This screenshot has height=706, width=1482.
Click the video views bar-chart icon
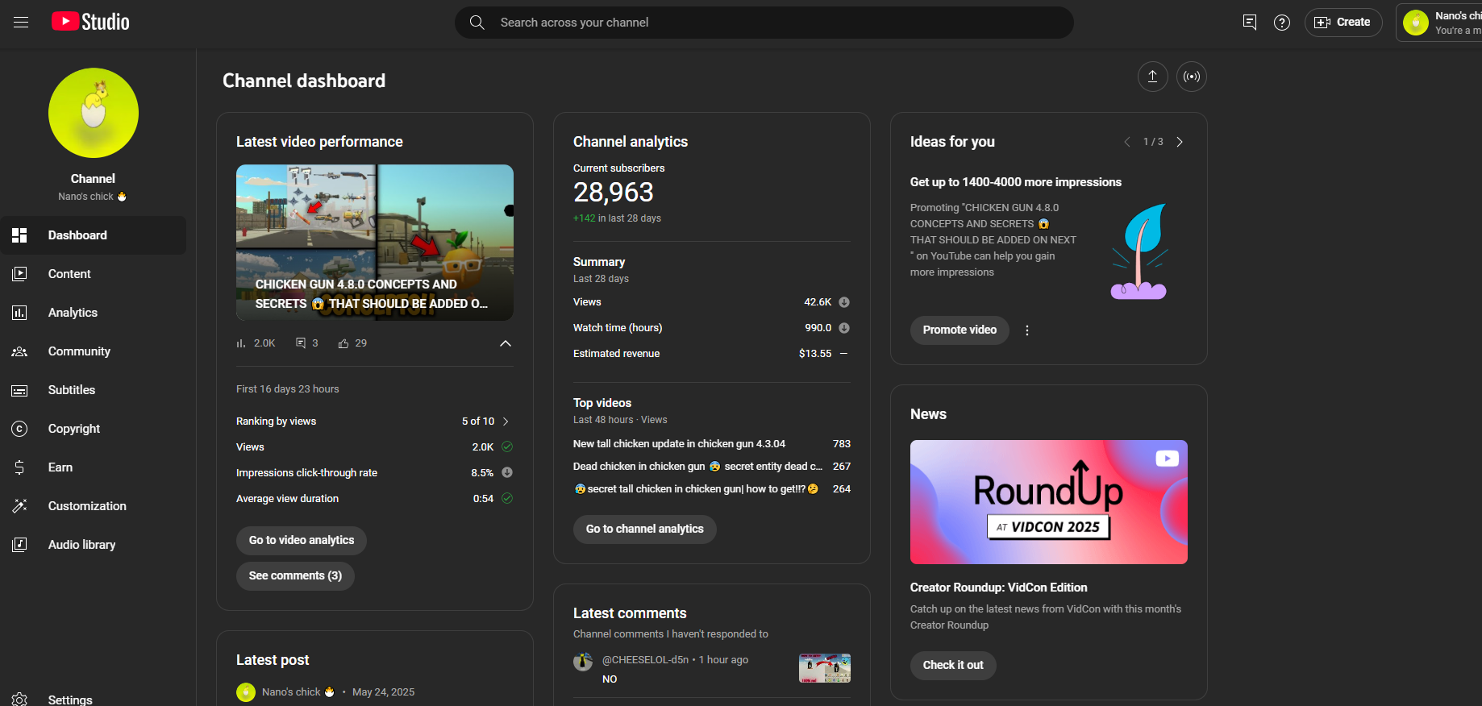241,343
